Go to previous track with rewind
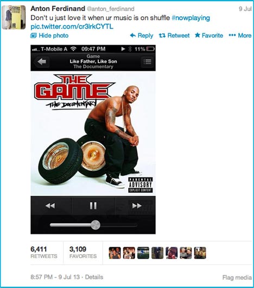Image resolution: width=254 pixels, height=288 pixels. [50, 206]
